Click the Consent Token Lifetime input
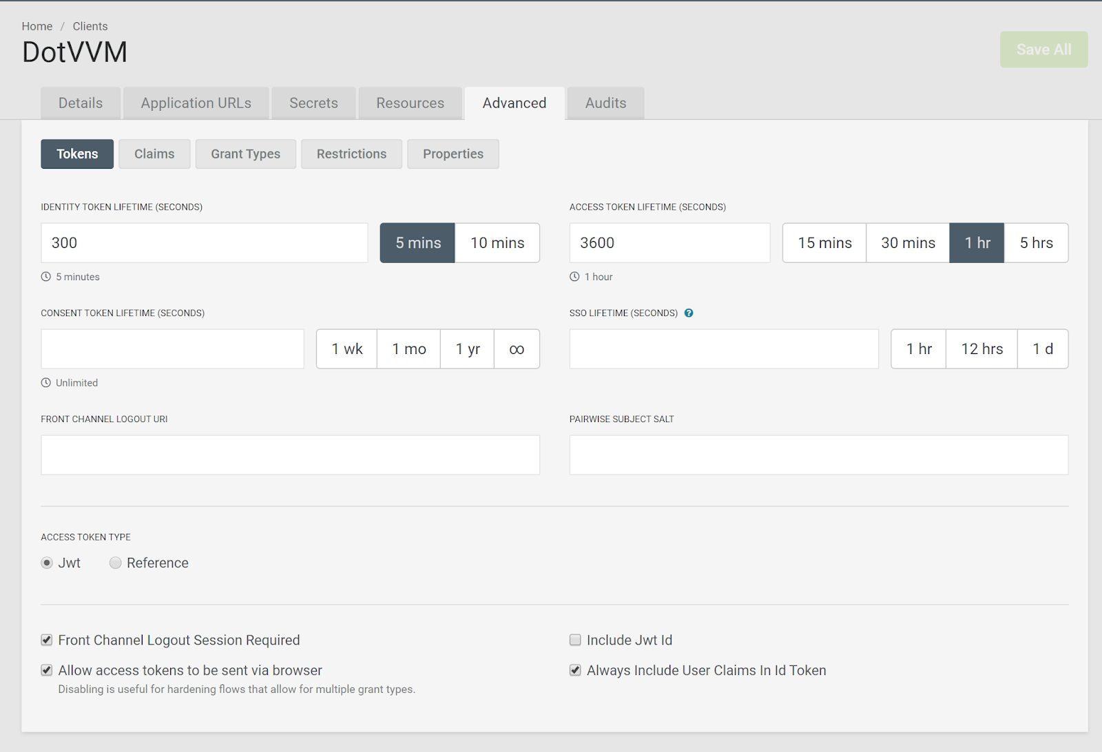This screenshot has width=1102, height=752. 173,349
